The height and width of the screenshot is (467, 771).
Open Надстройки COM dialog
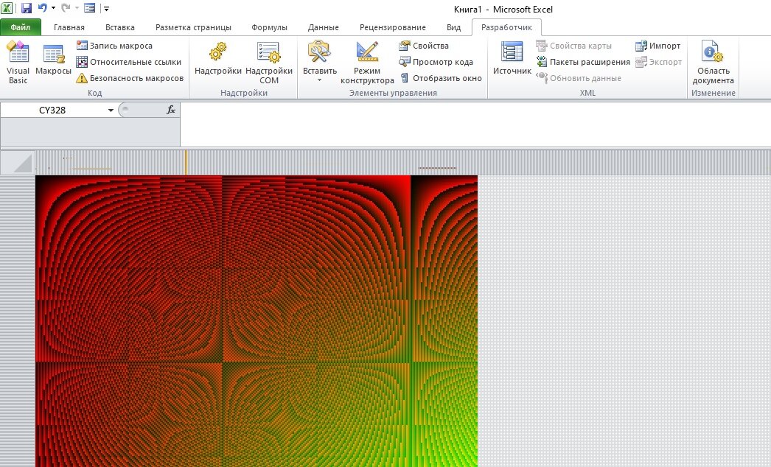[268, 63]
